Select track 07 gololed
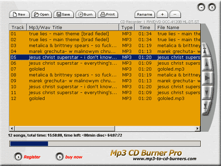The image size is (221, 166). tap(105, 69)
